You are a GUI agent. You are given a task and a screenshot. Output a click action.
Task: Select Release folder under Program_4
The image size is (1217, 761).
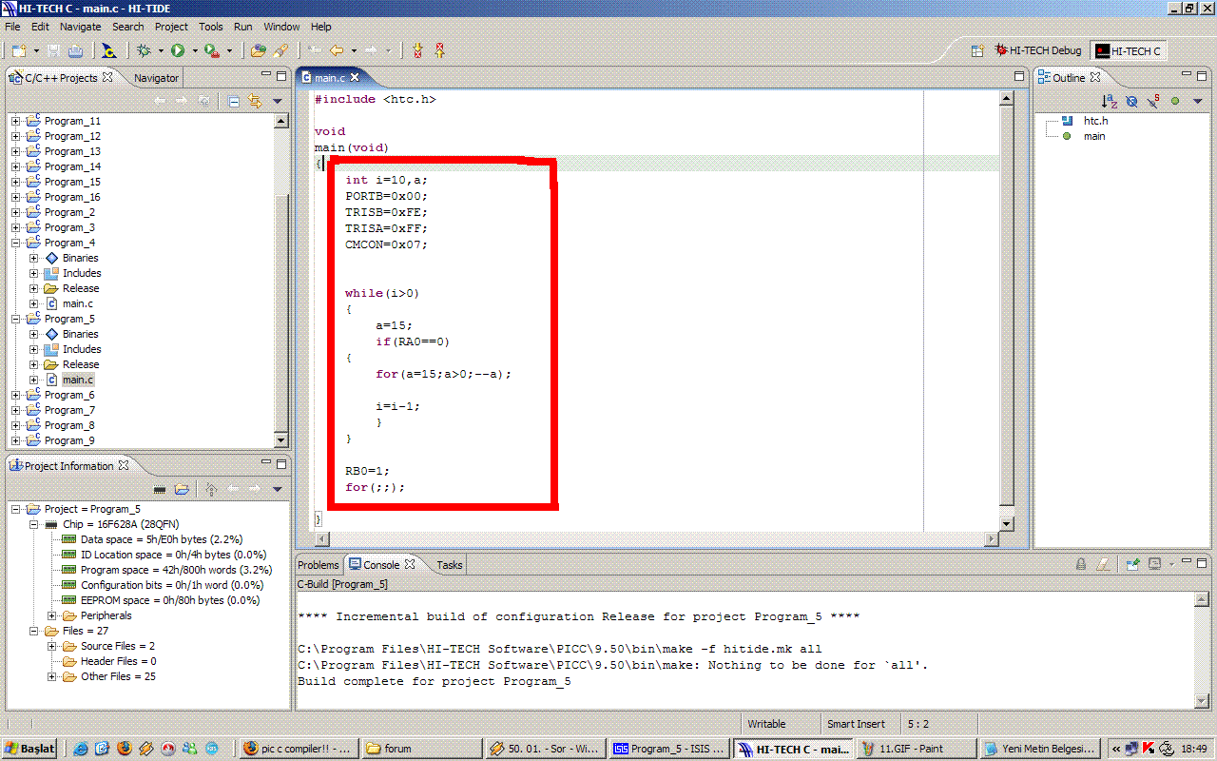click(81, 288)
